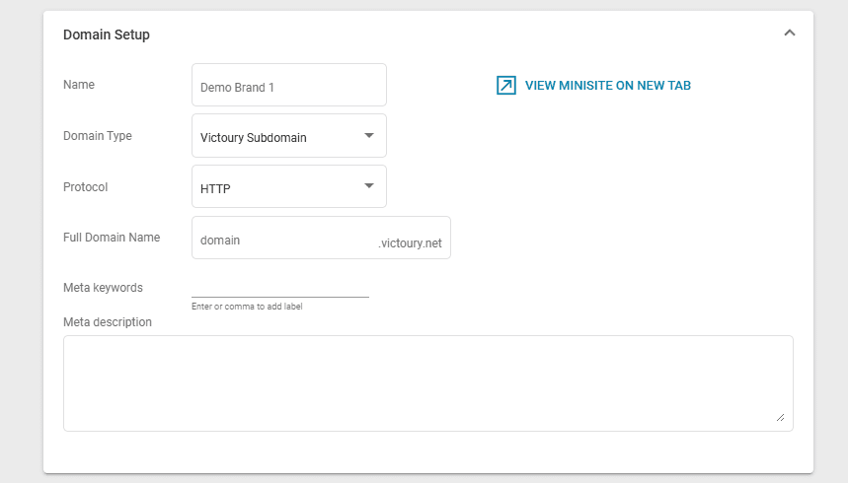Click the Protocol dropdown arrow
The height and width of the screenshot is (483, 848).
369,185
